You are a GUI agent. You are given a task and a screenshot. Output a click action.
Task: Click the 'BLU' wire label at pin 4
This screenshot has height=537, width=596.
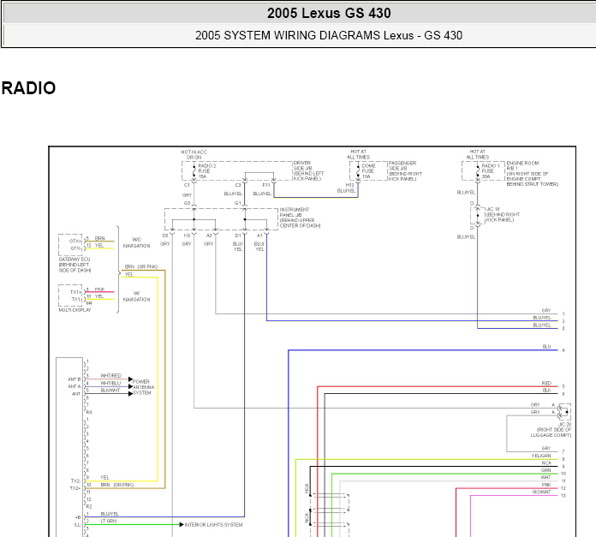546,347
